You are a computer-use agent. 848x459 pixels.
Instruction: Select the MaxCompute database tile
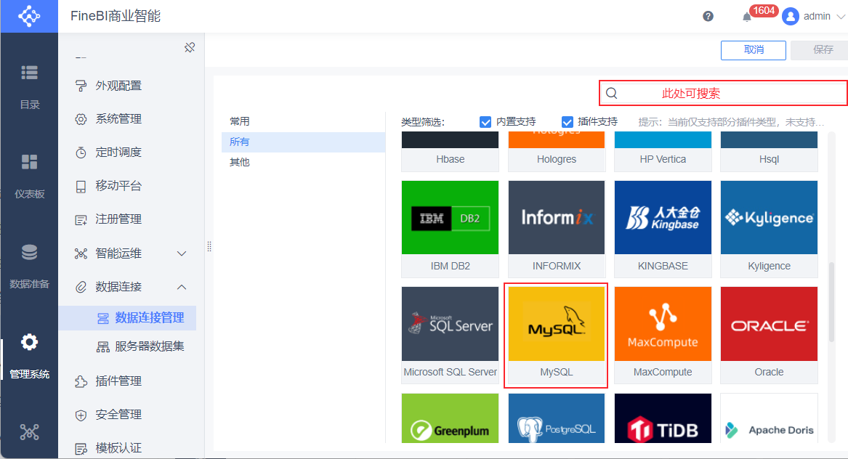[x=663, y=336]
